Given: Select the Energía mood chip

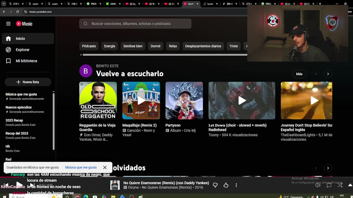Looking at the screenshot, I should click(x=110, y=46).
